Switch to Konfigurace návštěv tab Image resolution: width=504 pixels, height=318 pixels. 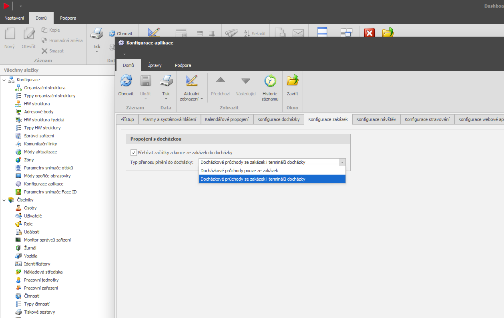(x=376, y=119)
